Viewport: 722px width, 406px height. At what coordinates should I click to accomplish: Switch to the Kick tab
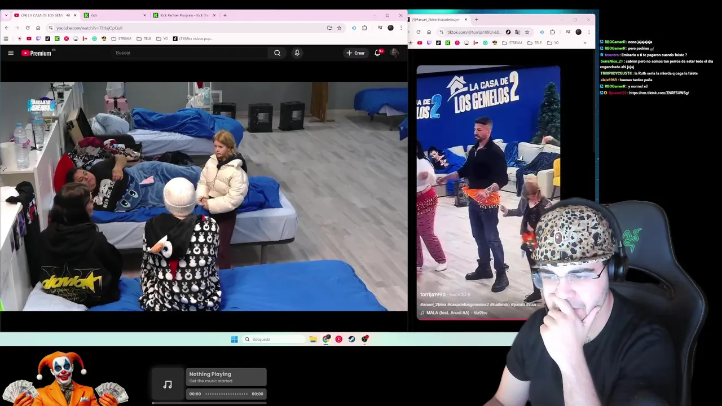point(116,15)
